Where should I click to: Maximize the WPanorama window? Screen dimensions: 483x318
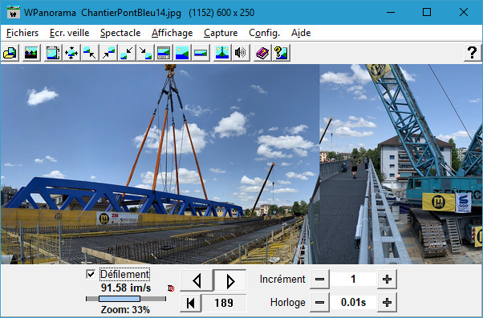point(427,13)
